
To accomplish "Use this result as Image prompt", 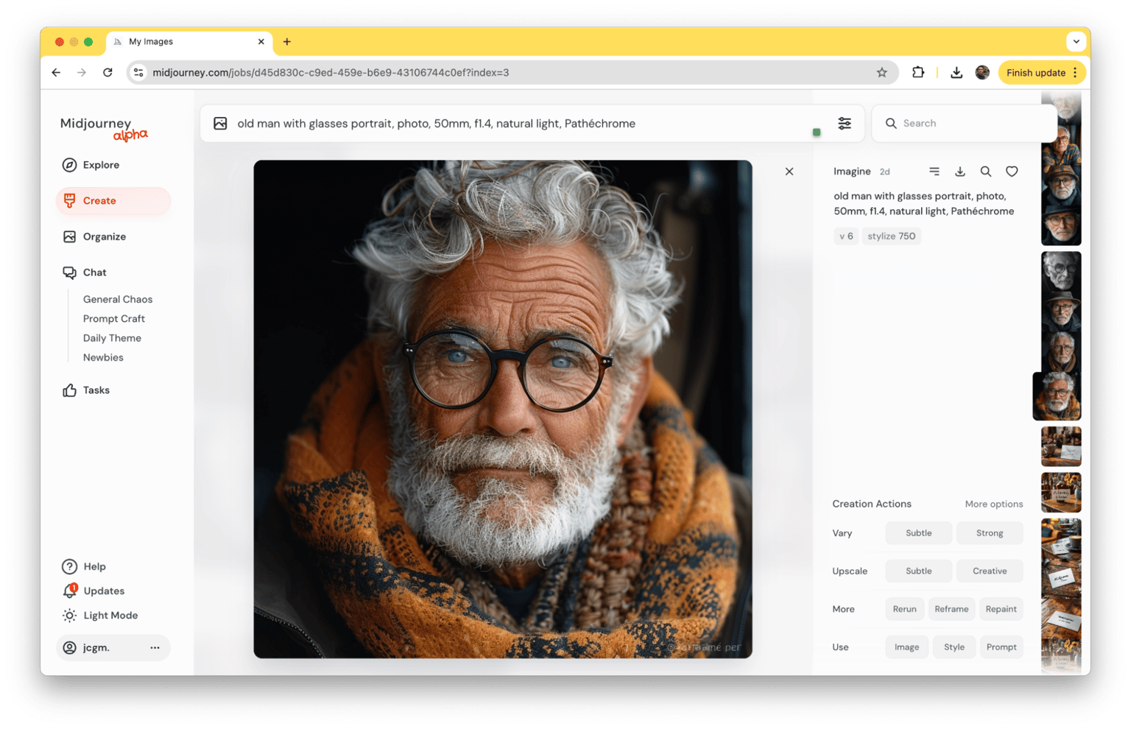I will [906, 648].
